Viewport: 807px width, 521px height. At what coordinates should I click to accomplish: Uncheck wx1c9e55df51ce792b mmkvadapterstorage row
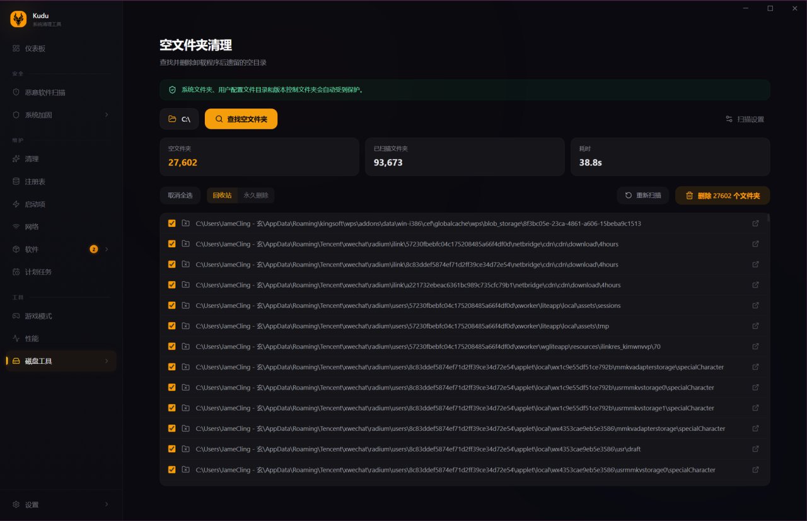[x=171, y=367]
